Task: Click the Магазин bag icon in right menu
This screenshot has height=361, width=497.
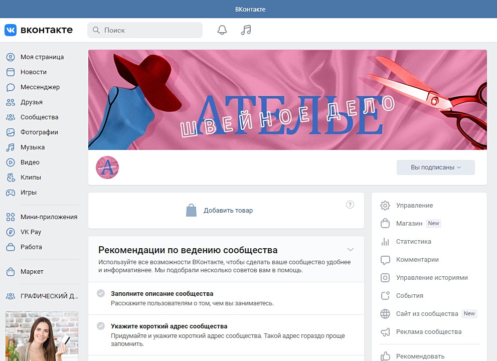Action: point(385,224)
